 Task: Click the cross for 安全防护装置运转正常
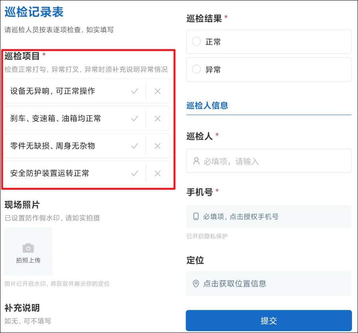click(158, 173)
